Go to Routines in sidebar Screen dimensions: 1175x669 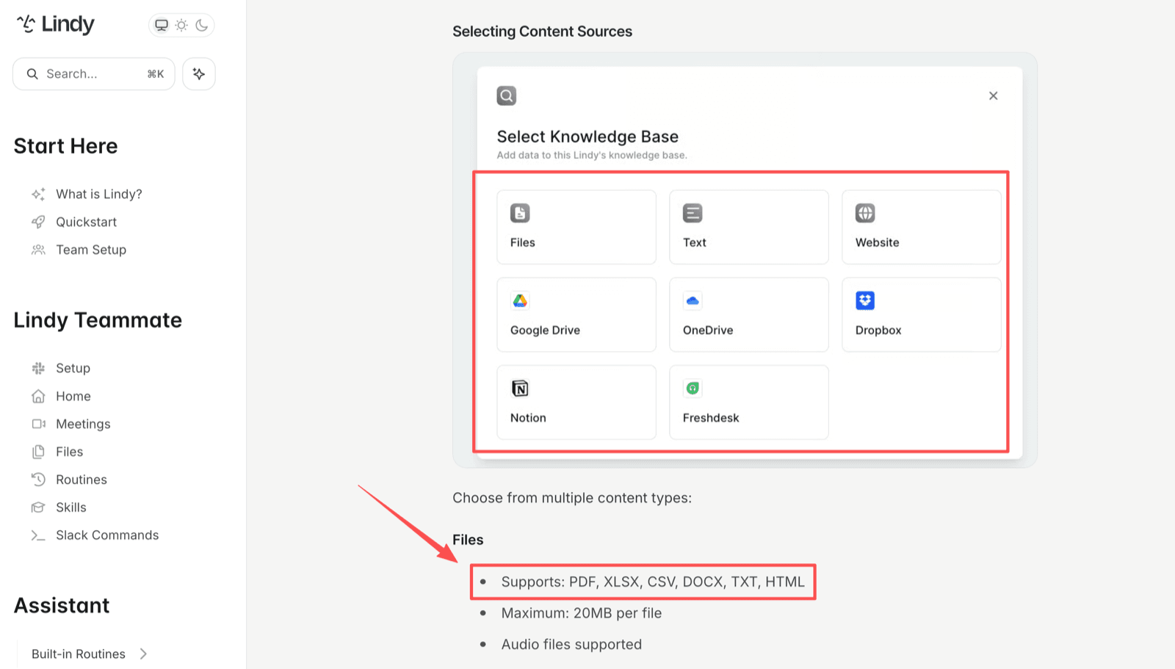click(x=82, y=480)
